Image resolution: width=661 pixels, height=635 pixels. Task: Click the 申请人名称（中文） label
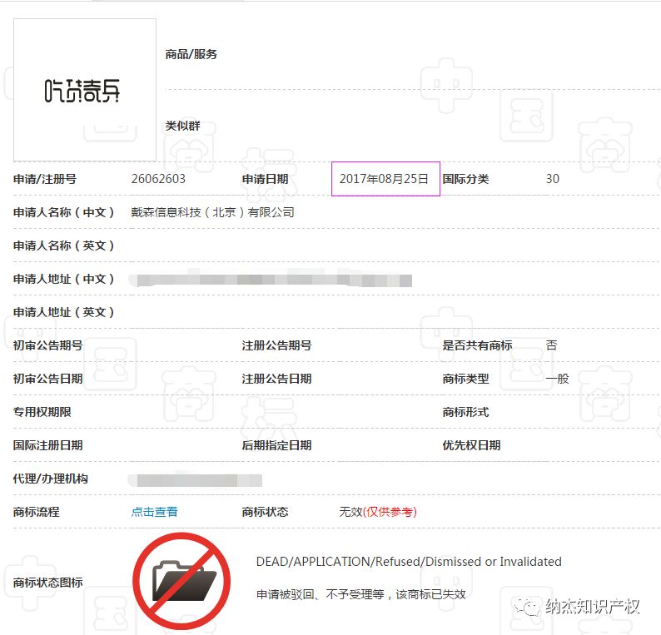pyautogui.click(x=63, y=212)
